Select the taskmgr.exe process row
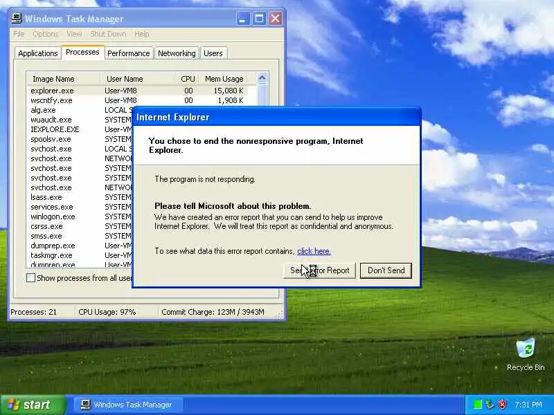Screen dimensions: 554x415 [x=80, y=255]
